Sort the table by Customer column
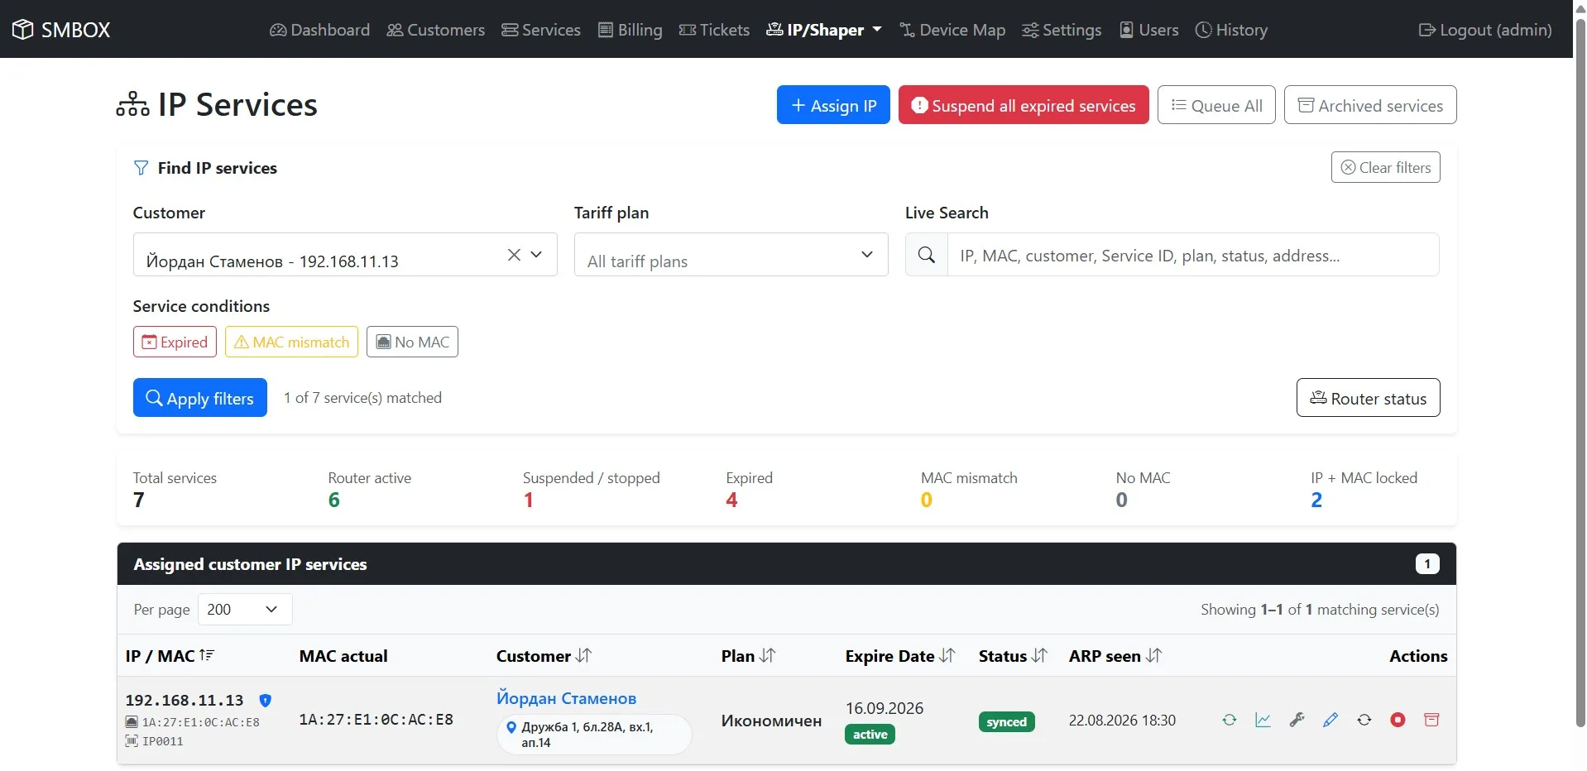Image resolution: width=1587 pixels, height=771 pixels. pos(584,655)
